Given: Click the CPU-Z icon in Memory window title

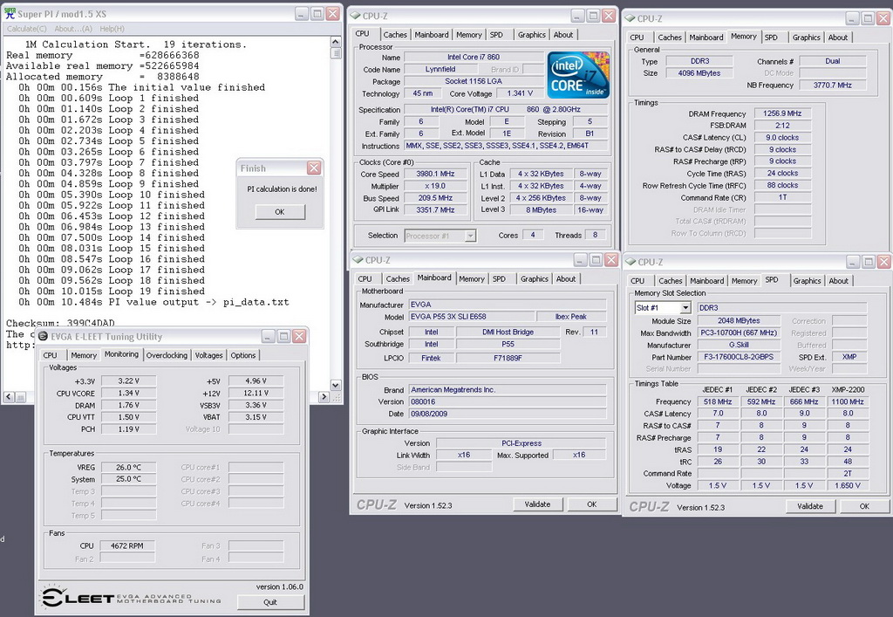Looking at the screenshot, I should point(630,18).
